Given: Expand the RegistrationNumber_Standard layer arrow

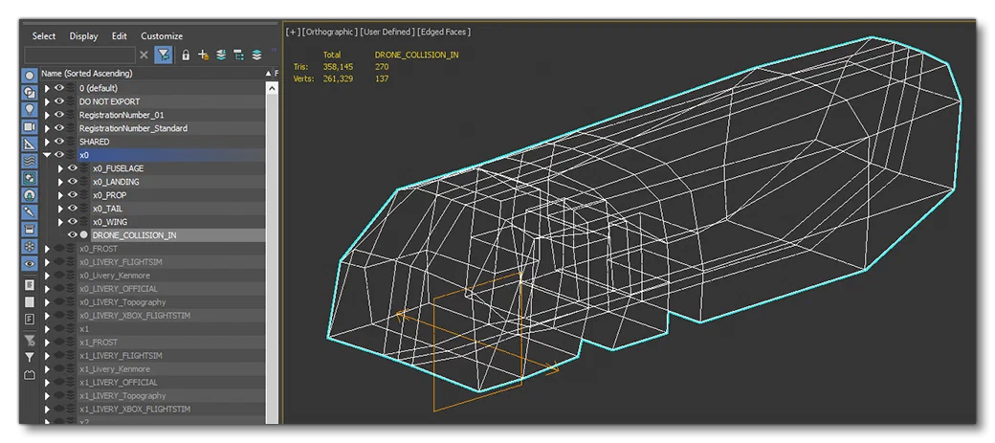Looking at the screenshot, I should tap(47, 128).
